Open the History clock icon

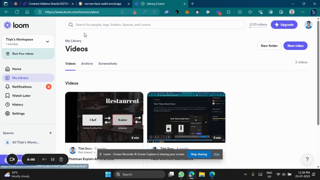[x=7, y=104]
